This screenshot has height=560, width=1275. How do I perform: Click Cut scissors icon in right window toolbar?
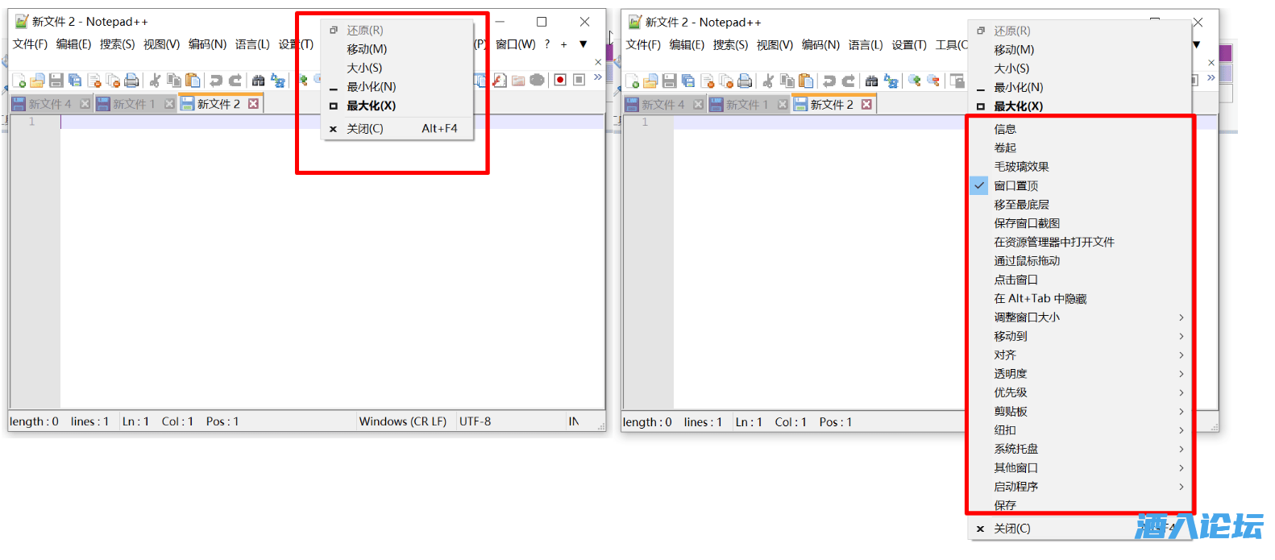pos(768,81)
